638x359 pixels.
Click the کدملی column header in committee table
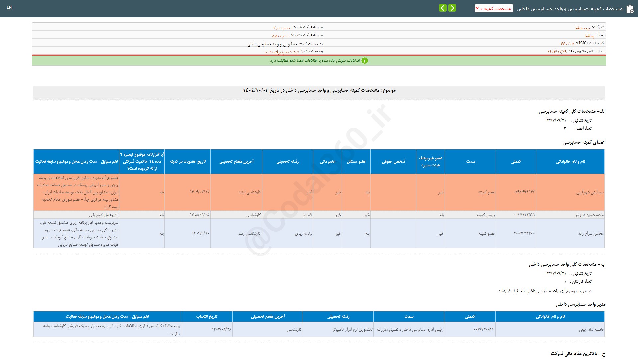[x=516, y=161]
